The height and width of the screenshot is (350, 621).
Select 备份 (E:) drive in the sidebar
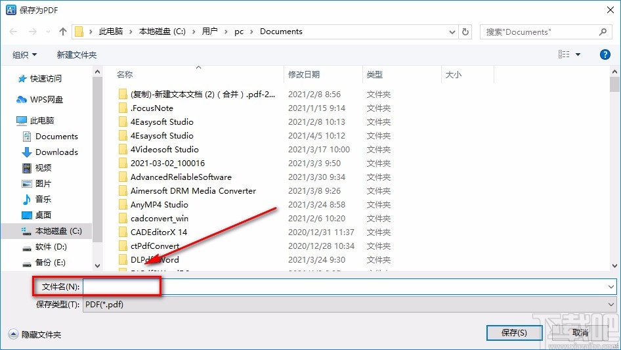pyautogui.click(x=45, y=262)
